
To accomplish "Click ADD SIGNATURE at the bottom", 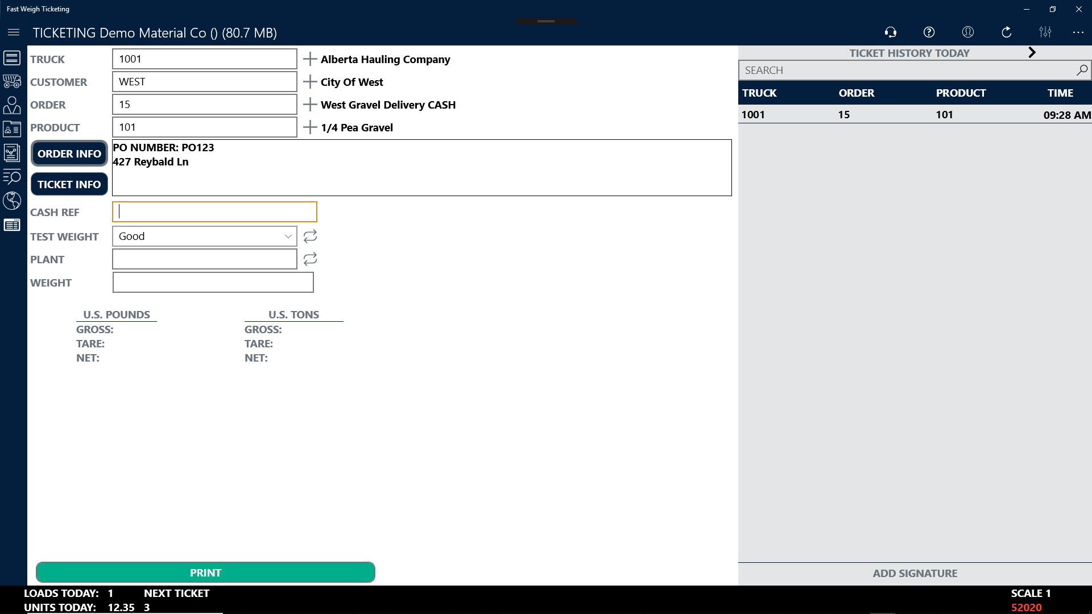I will point(915,574).
